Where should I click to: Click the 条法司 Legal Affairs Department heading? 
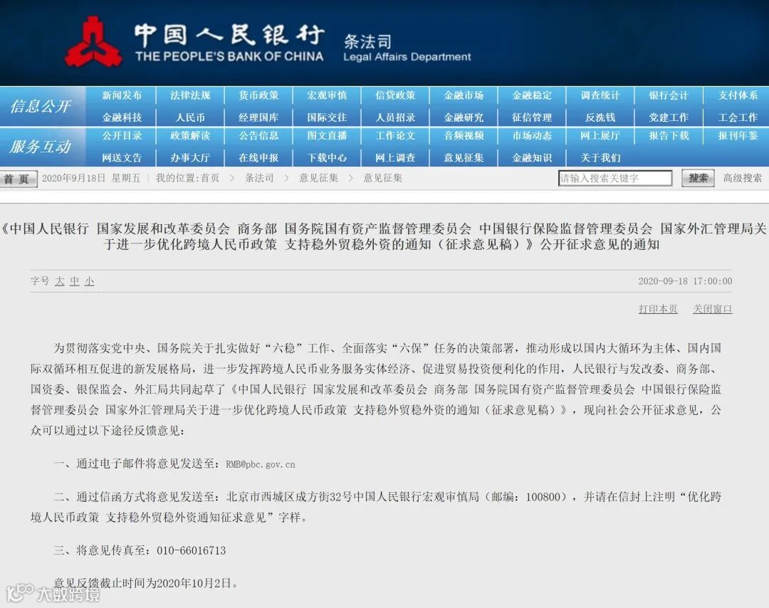point(407,48)
